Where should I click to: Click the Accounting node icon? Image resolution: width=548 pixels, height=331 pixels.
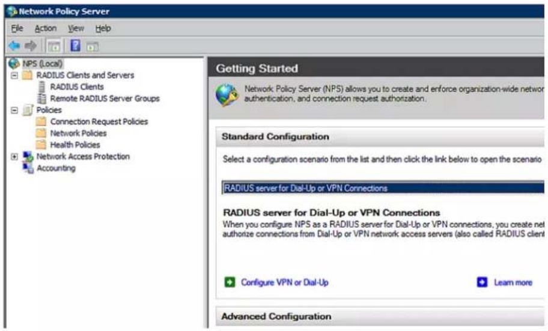point(28,168)
